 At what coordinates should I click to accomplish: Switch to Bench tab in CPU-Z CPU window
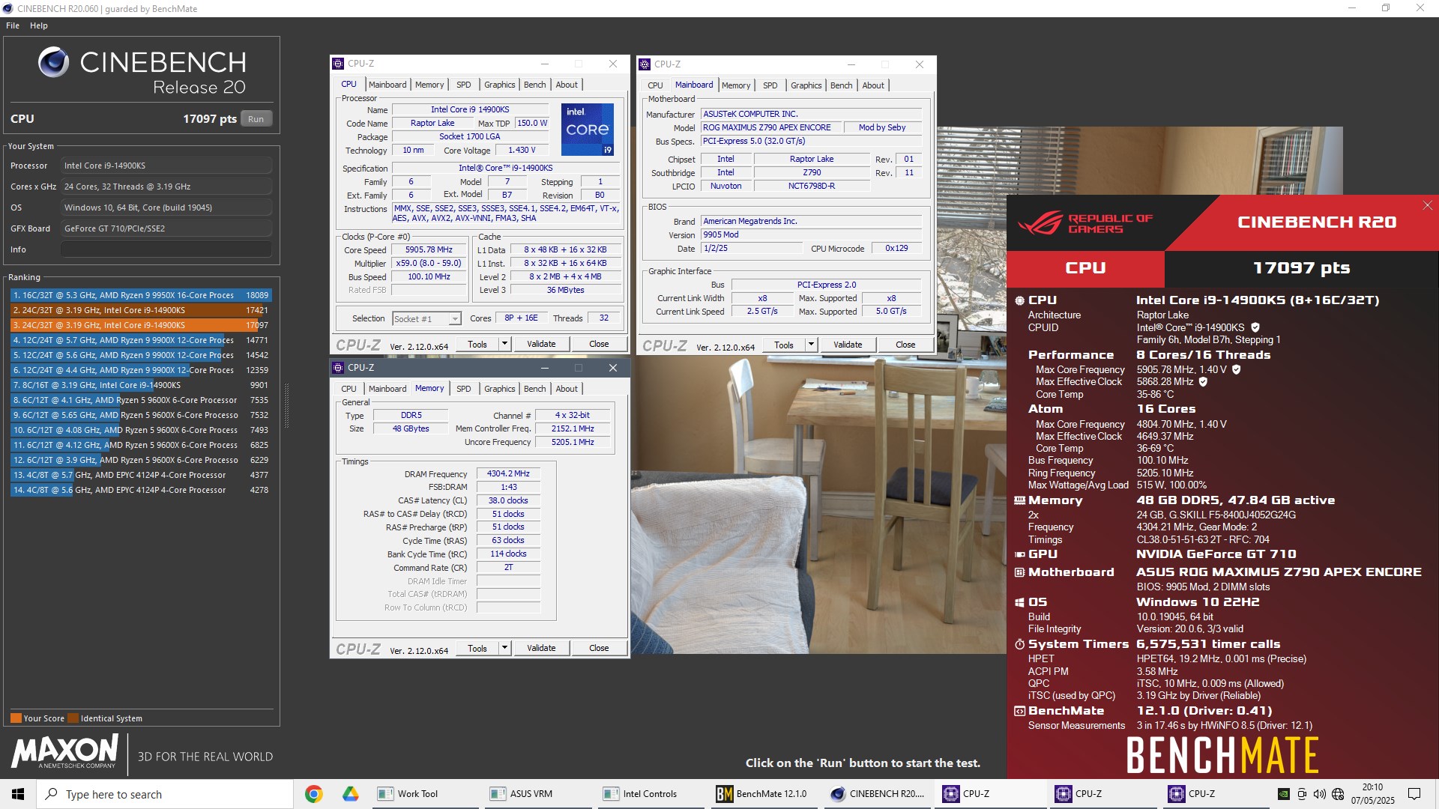534,85
